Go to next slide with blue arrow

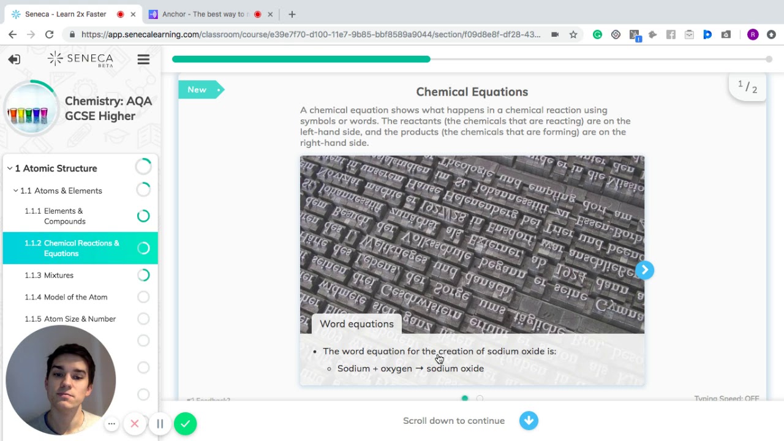click(x=644, y=270)
